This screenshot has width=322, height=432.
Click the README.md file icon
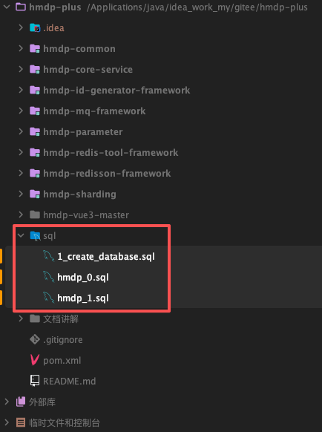pyautogui.click(x=35, y=381)
